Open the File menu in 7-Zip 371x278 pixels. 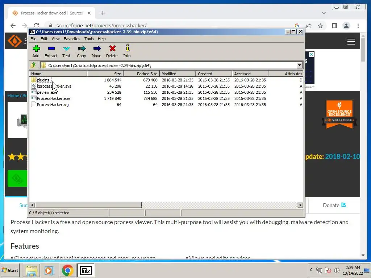[33, 39]
